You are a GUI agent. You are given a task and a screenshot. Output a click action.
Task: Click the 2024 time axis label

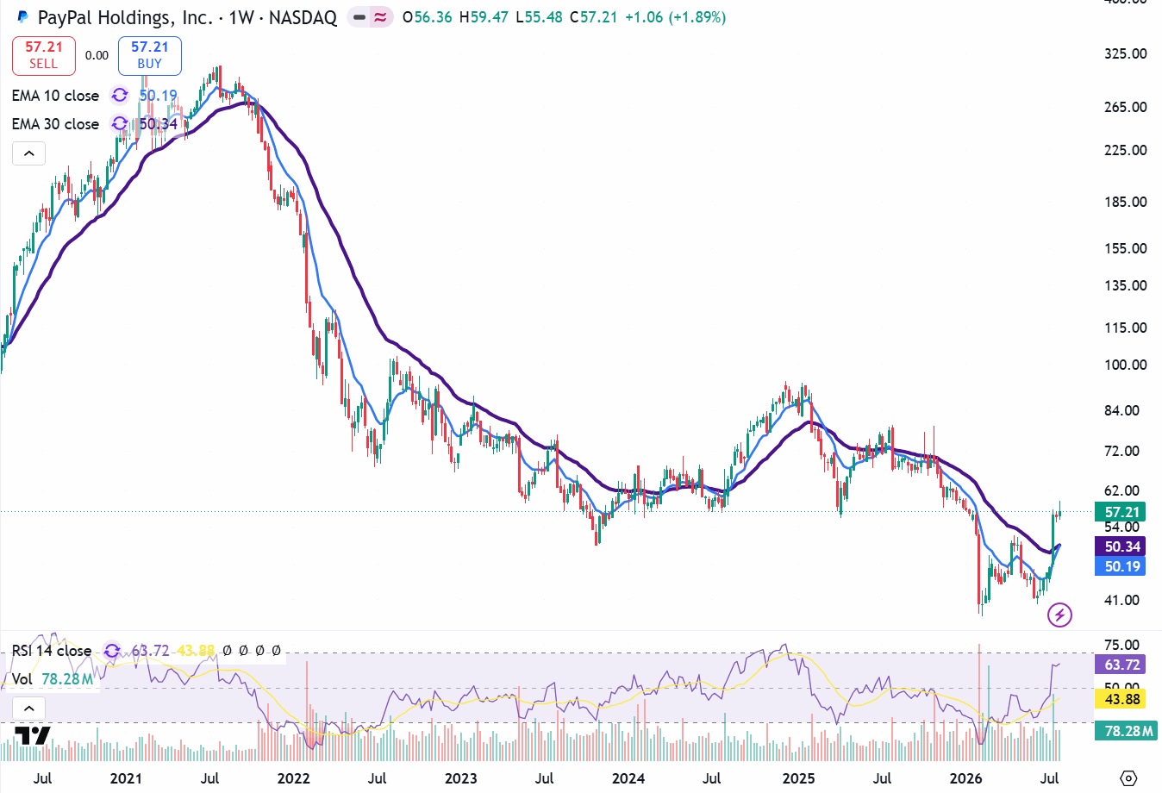(x=628, y=778)
